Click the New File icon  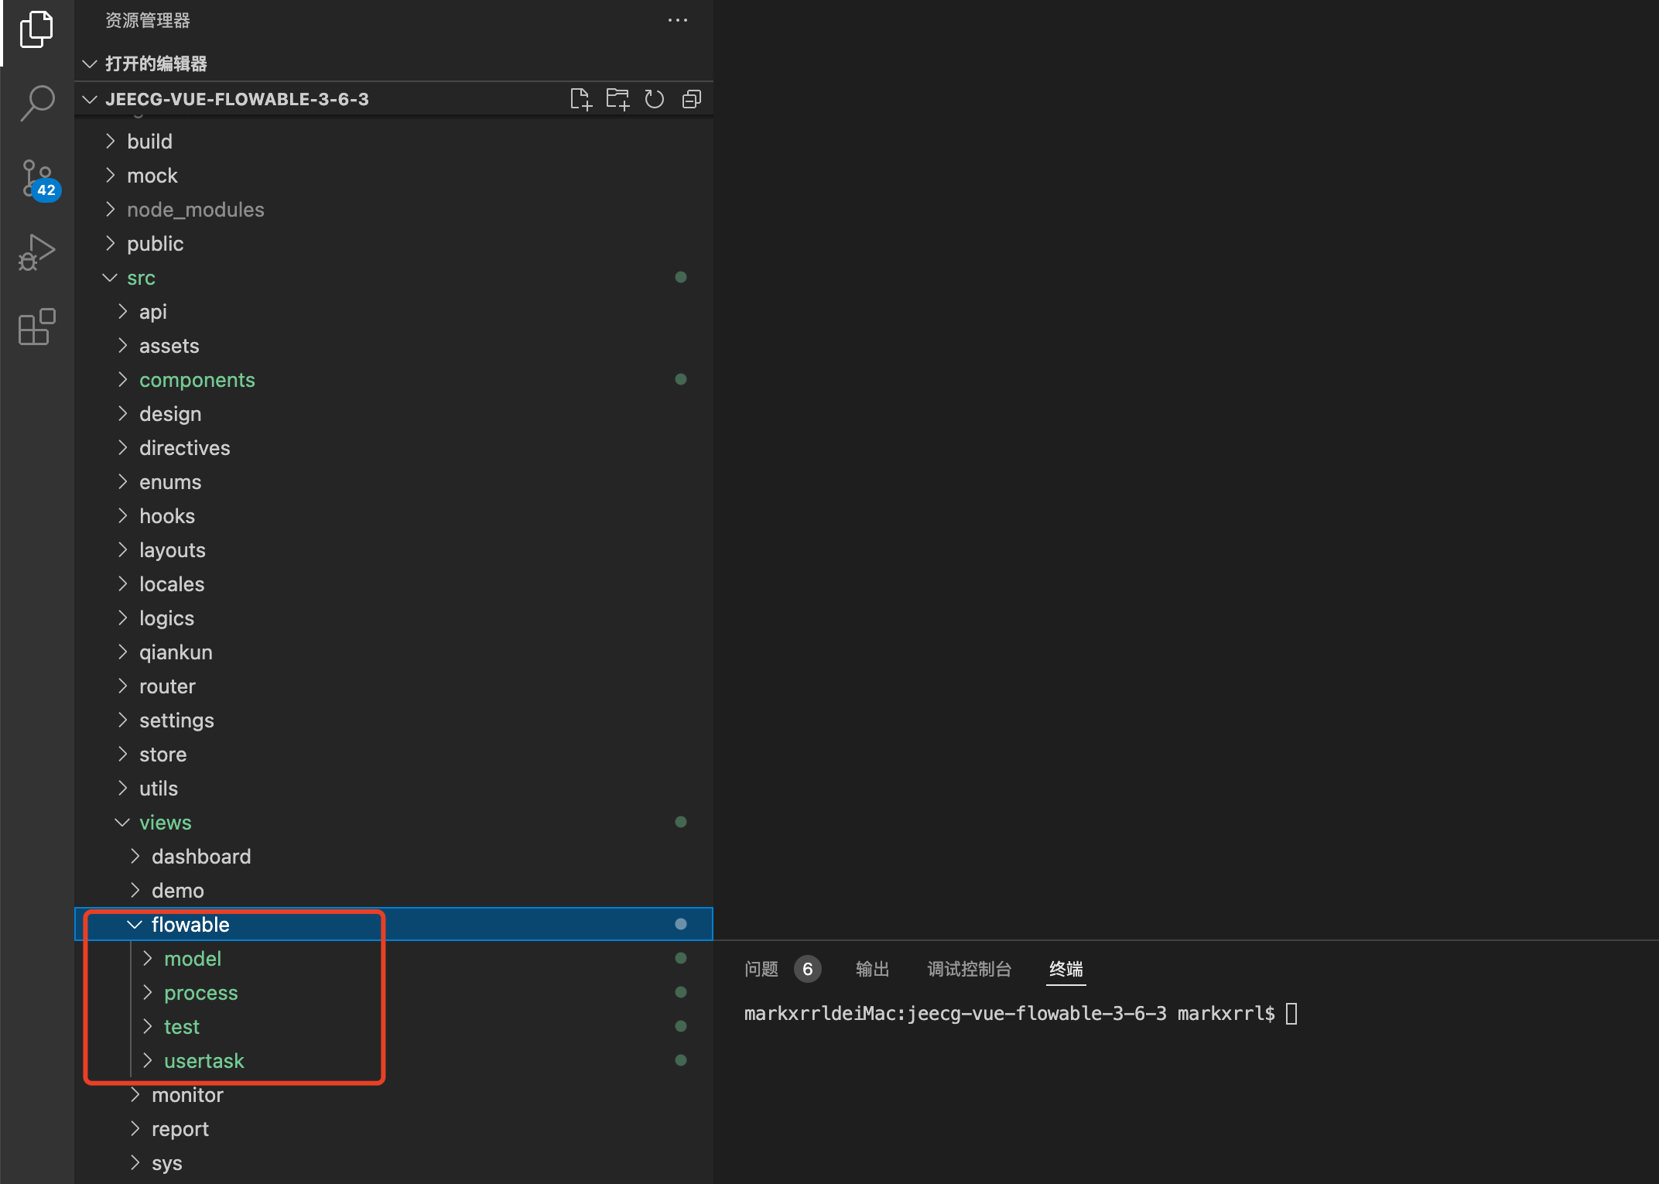point(580,99)
